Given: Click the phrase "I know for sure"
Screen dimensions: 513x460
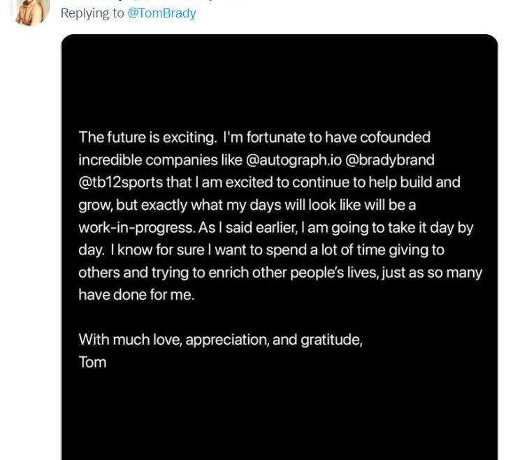Looking at the screenshot, I should tap(158, 250).
